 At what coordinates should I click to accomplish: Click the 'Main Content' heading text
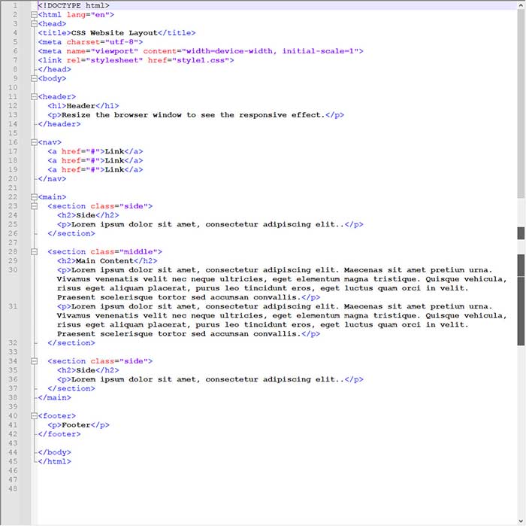104,261
